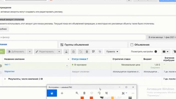The image size is (176, 99).
Task: Click the Bid strategy (Стратегия ставок) column header
Action: coord(122,59)
